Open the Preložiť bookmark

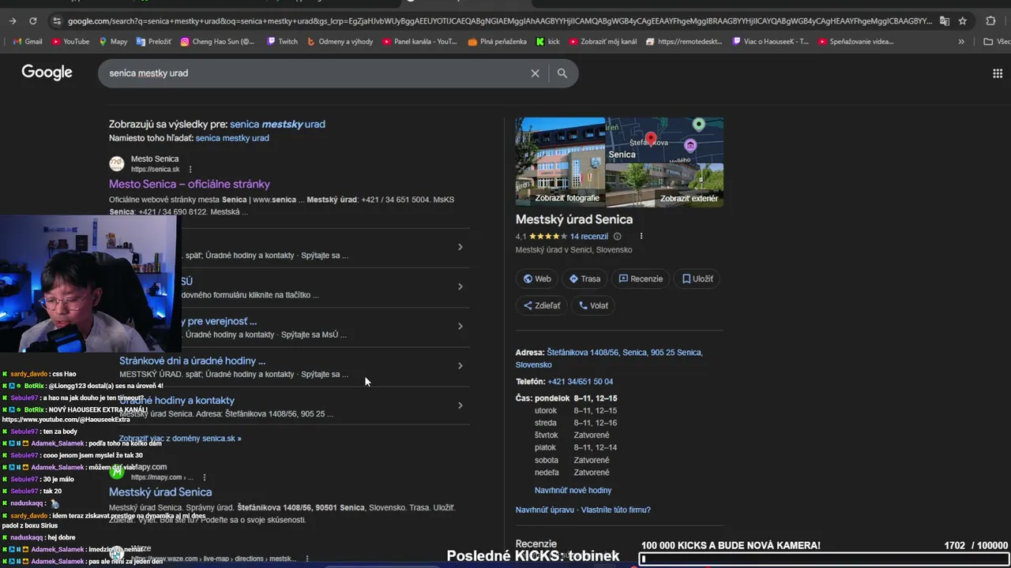point(153,41)
